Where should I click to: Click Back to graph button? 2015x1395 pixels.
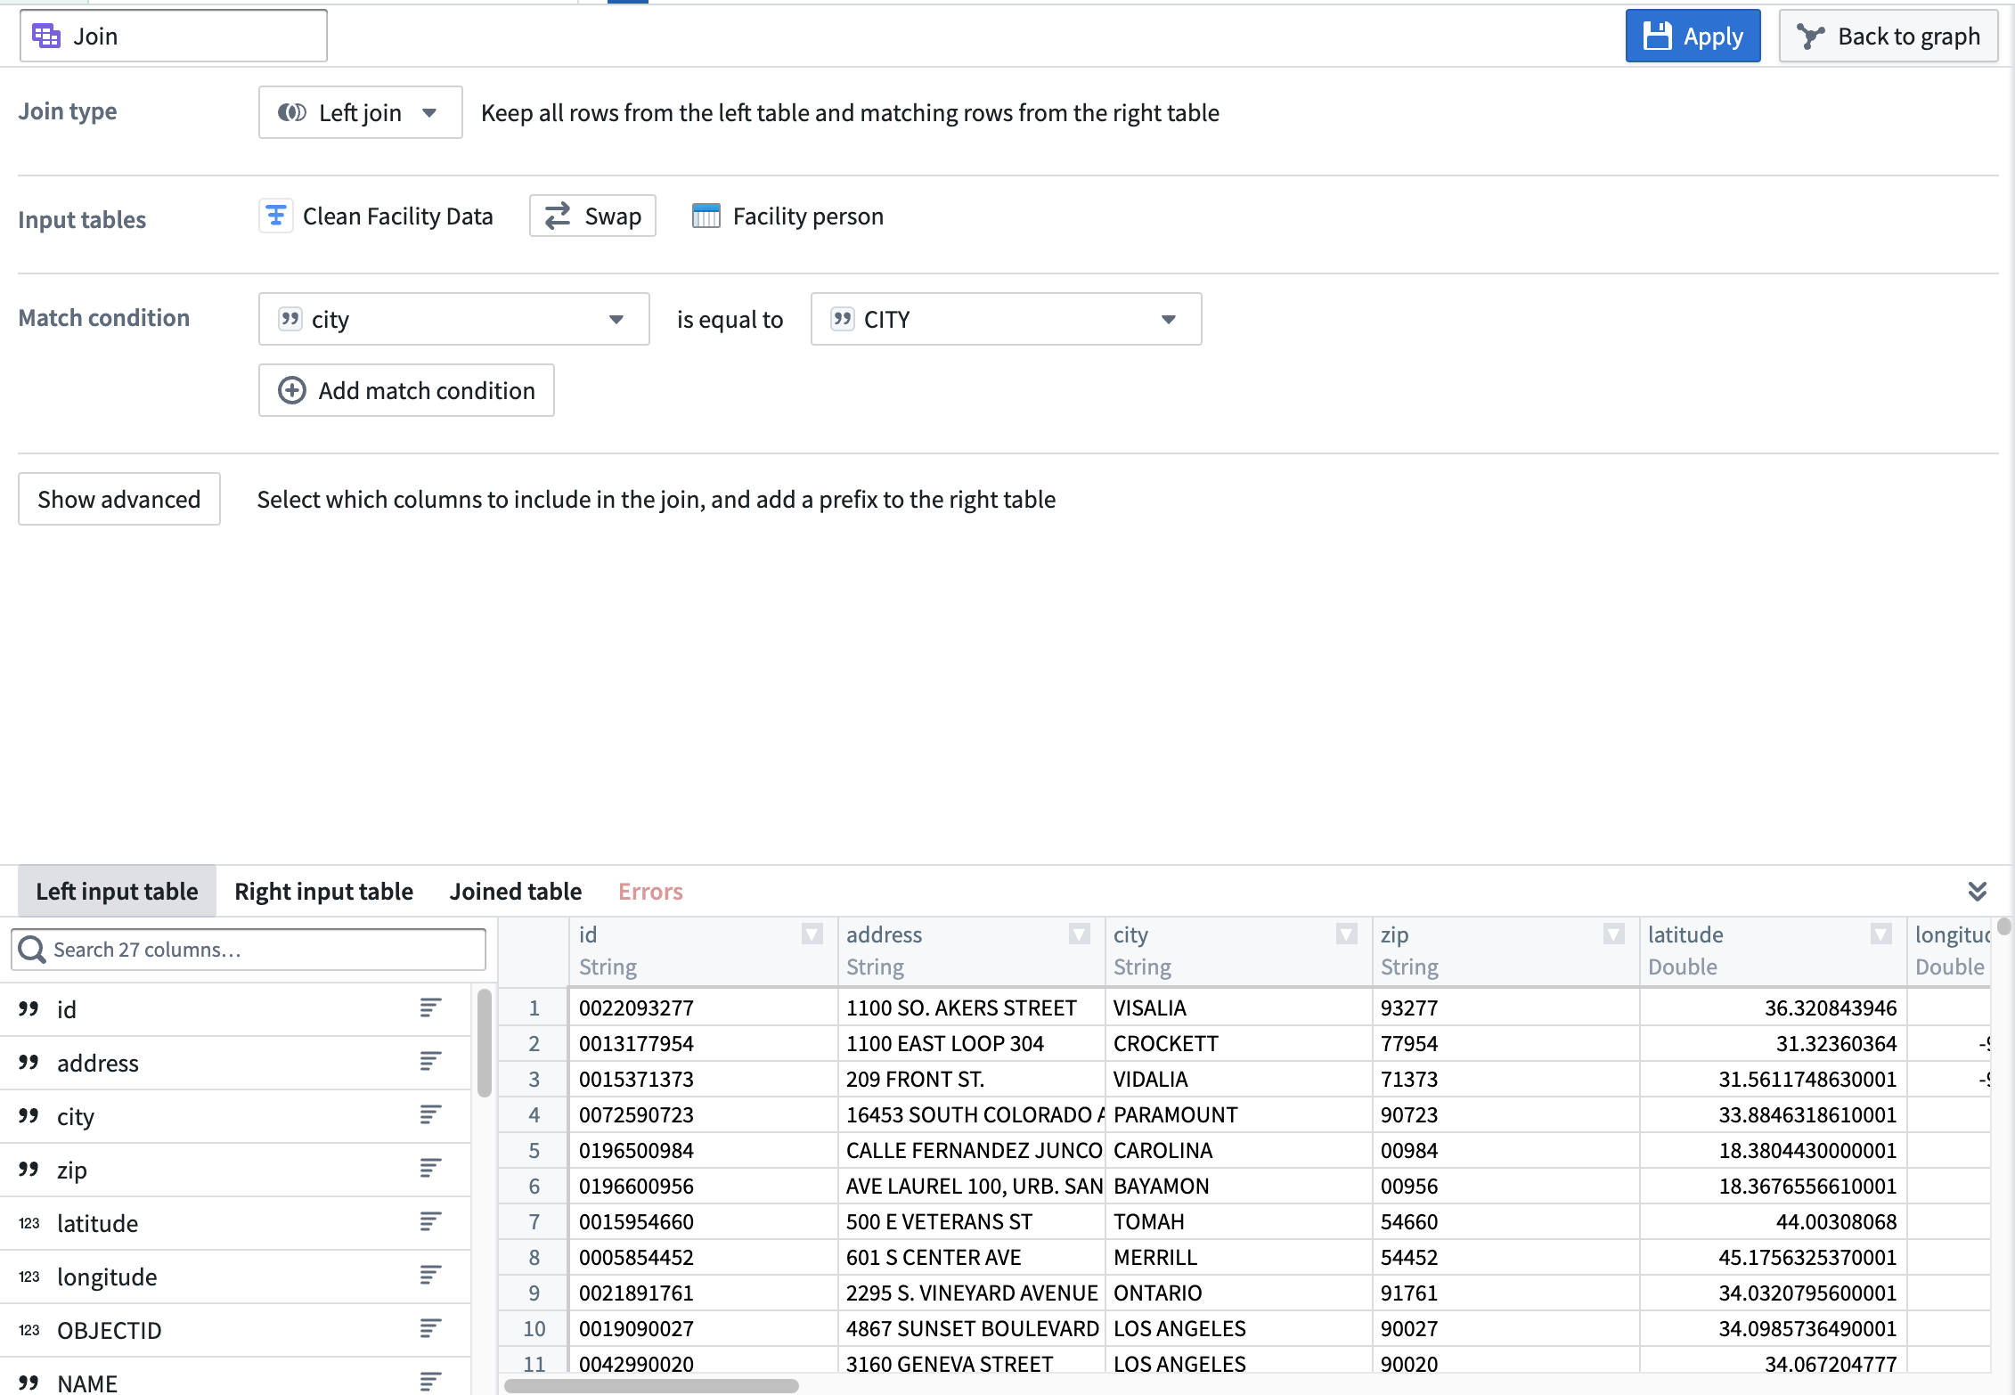tap(1889, 36)
